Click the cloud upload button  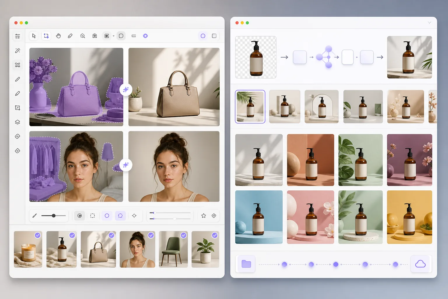[420, 264]
